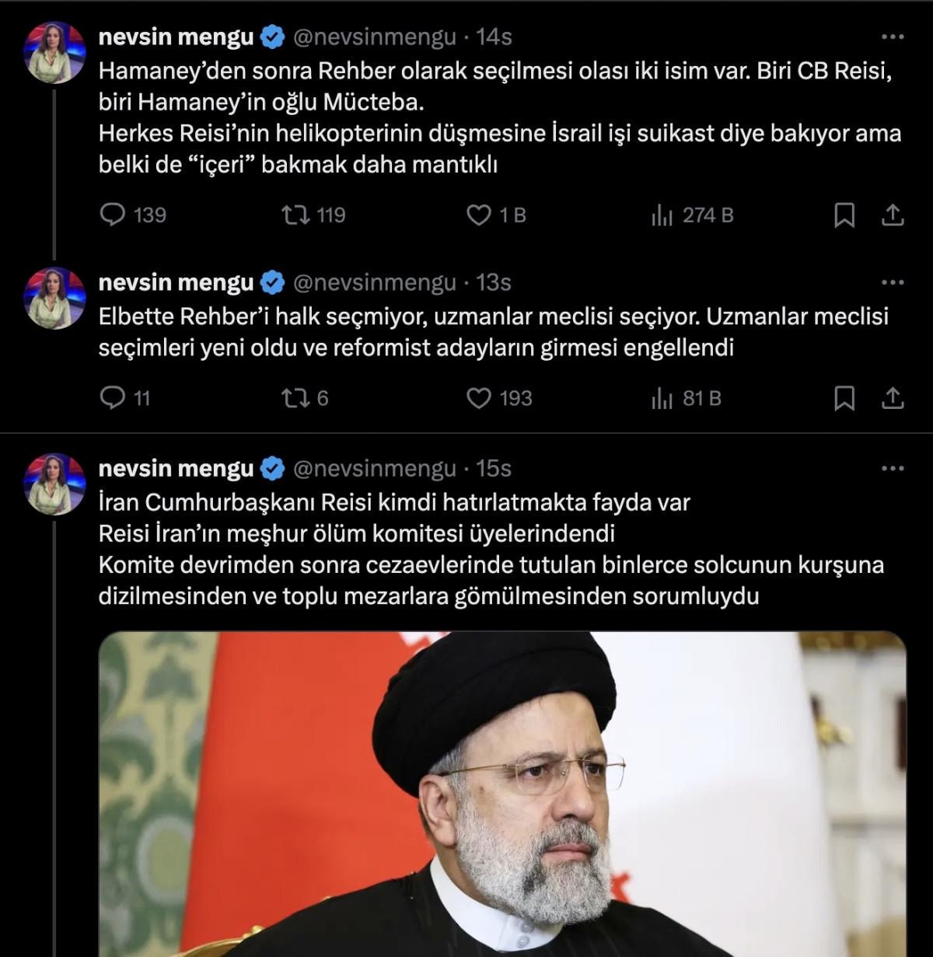Open nevsin mengu profile name on third tweet
Viewport: 933px width, 957px height.
(x=176, y=468)
